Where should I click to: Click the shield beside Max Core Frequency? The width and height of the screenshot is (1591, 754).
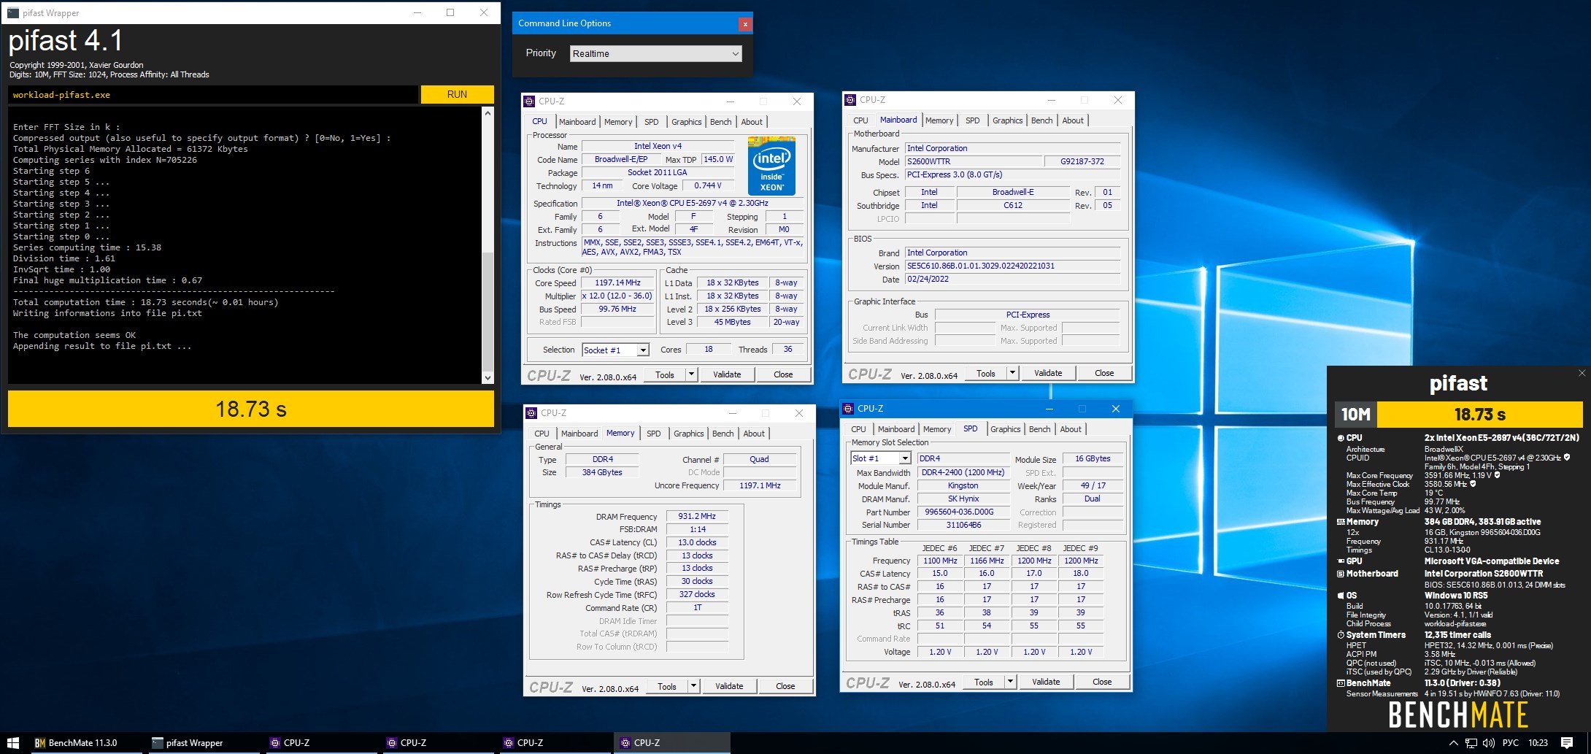[x=1497, y=475]
